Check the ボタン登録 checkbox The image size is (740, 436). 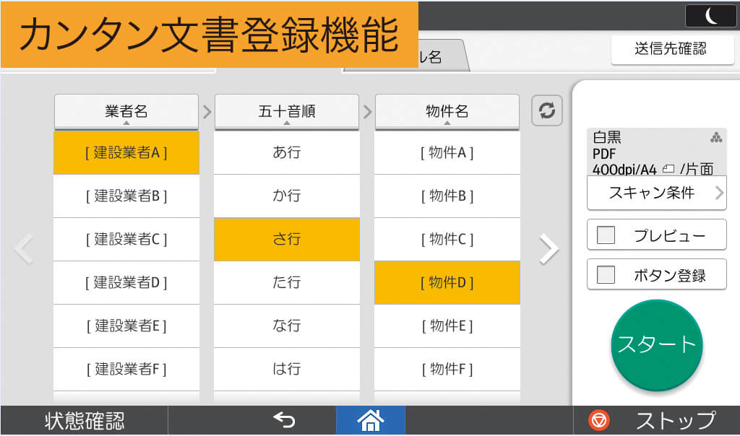pos(606,275)
